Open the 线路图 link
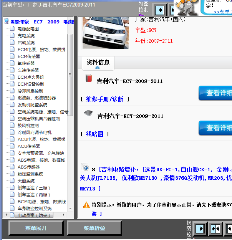Viewport: 232px width, 240px height. (94, 134)
